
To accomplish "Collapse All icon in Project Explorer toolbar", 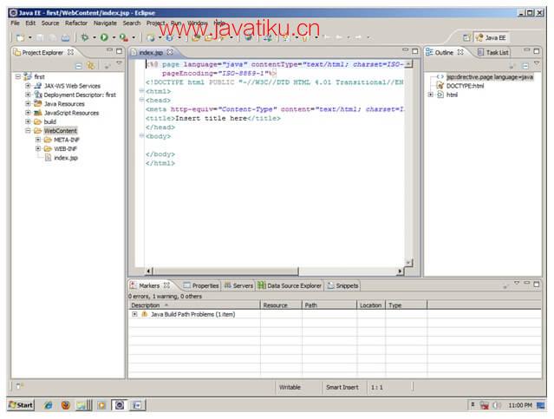I will point(79,66).
